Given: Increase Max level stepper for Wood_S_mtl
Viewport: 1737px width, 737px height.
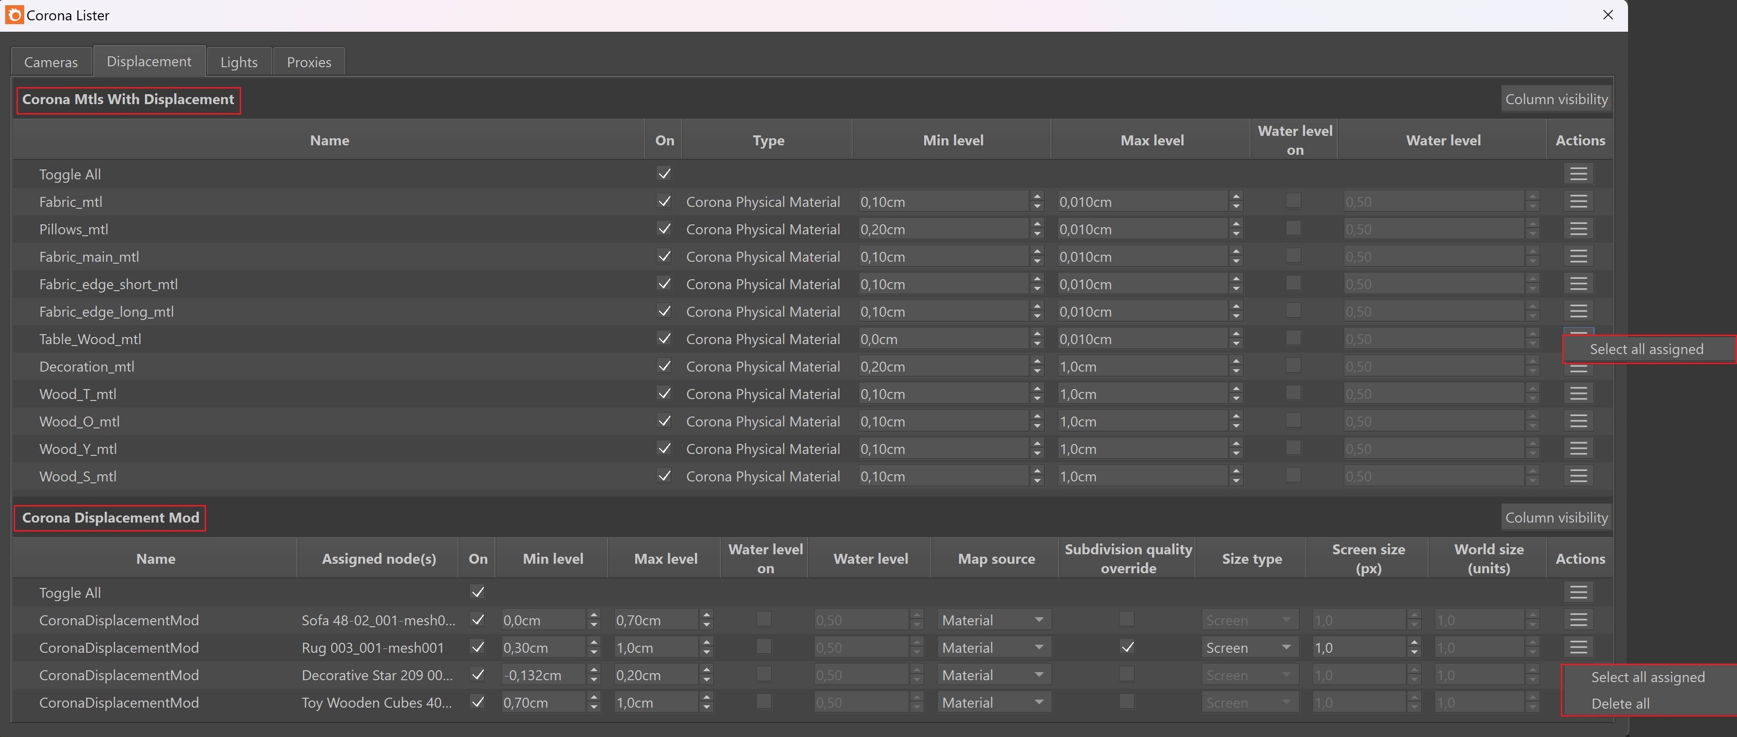Looking at the screenshot, I should pyautogui.click(x=1235, y=471).
